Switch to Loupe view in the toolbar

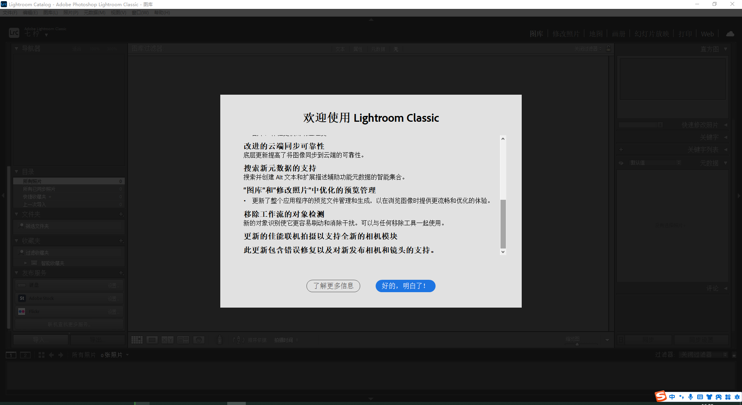click(152, 340)
